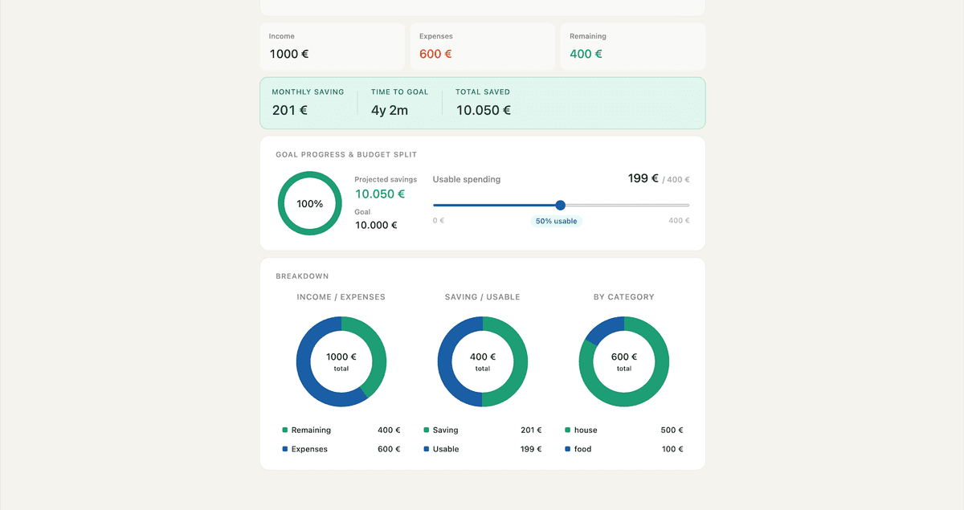Click the Usable spending slider handle
The image size is (964, 510).
click(x=561, y=205)
